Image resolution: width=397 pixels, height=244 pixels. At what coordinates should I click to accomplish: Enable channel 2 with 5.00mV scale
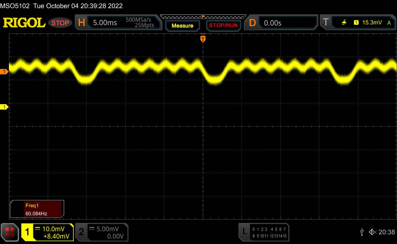pos(101,232)
